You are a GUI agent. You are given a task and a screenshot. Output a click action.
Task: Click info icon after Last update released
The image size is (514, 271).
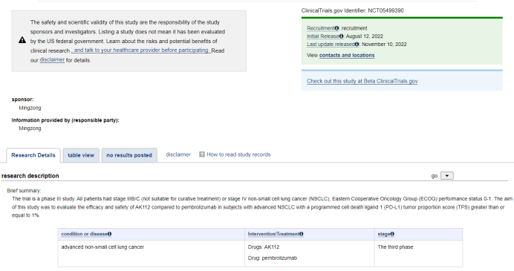[357, 45]
